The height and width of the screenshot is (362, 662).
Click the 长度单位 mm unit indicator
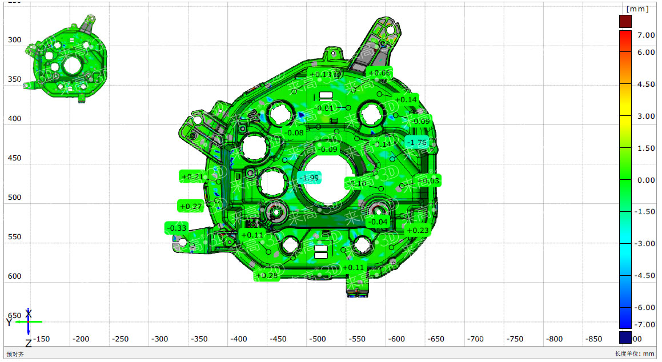pos(635,354)
